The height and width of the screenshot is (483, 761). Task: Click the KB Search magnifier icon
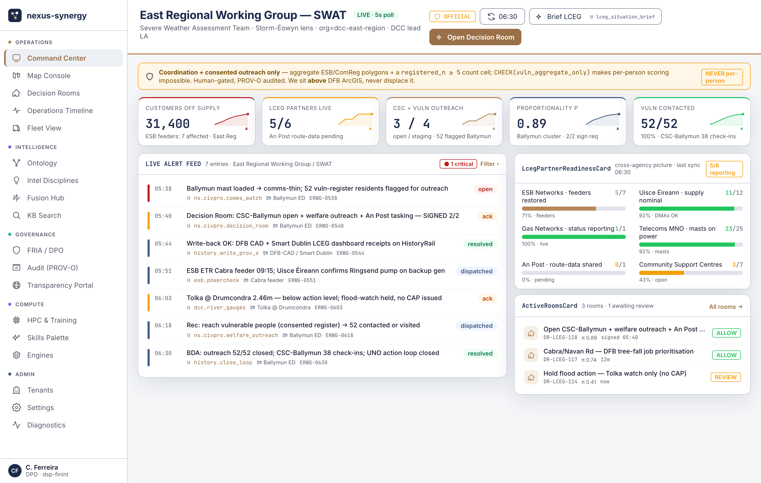16,215
